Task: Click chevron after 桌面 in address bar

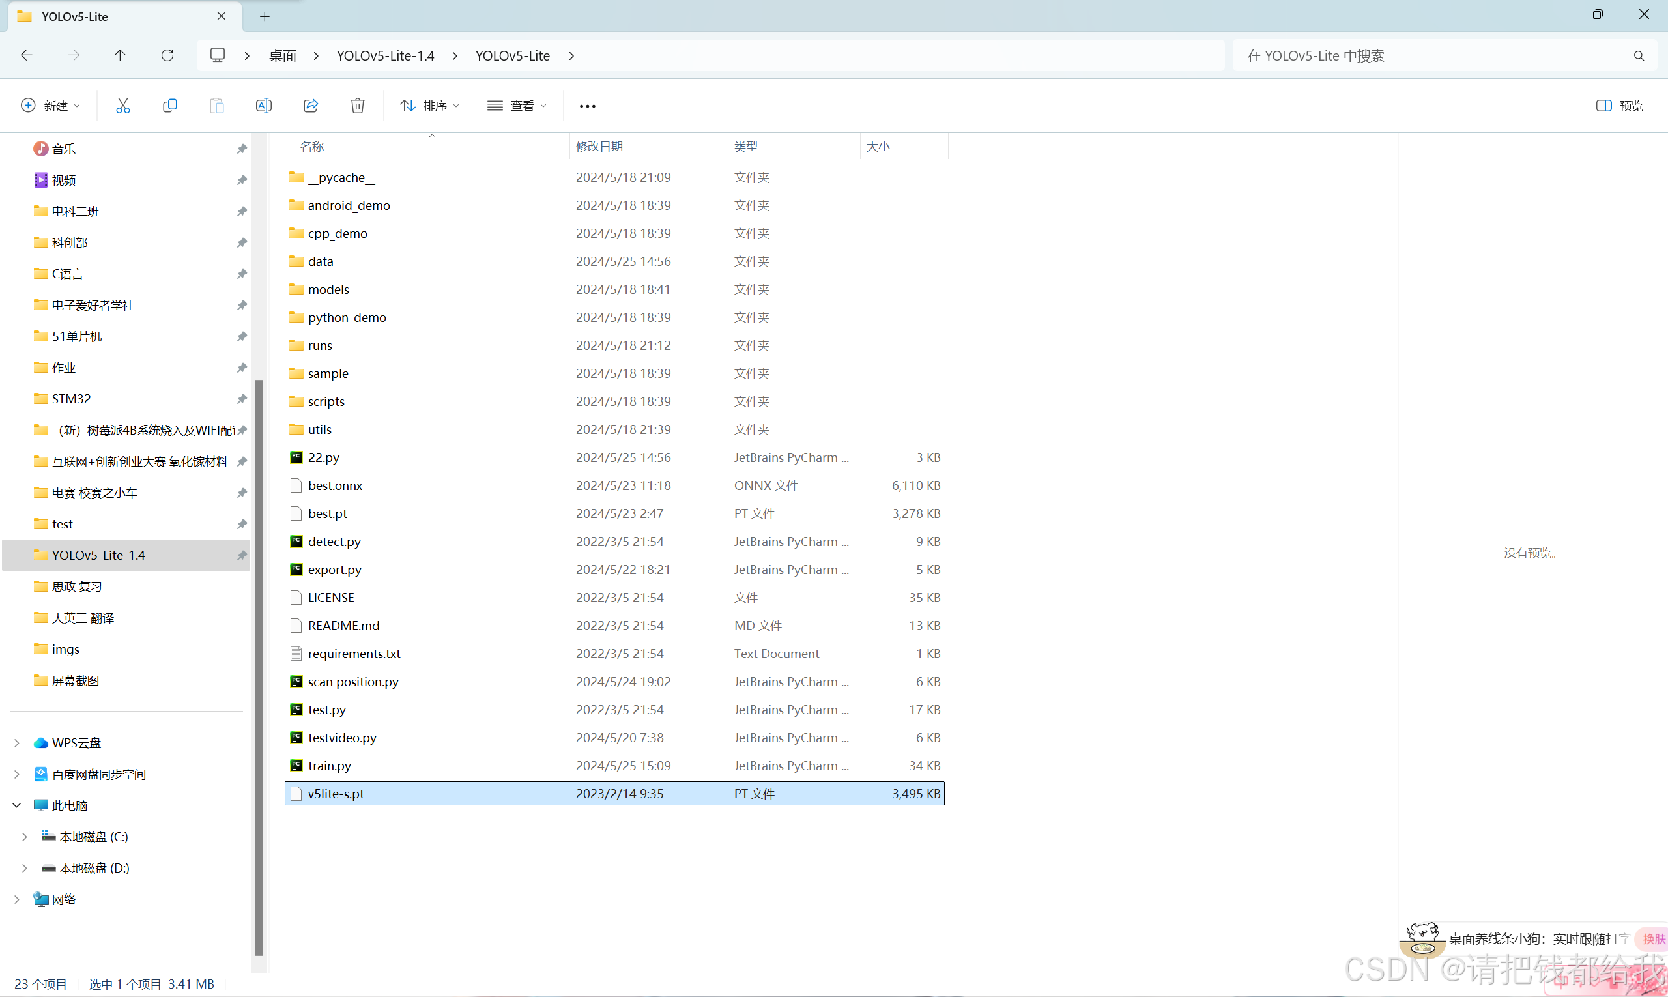Action: 316,56
